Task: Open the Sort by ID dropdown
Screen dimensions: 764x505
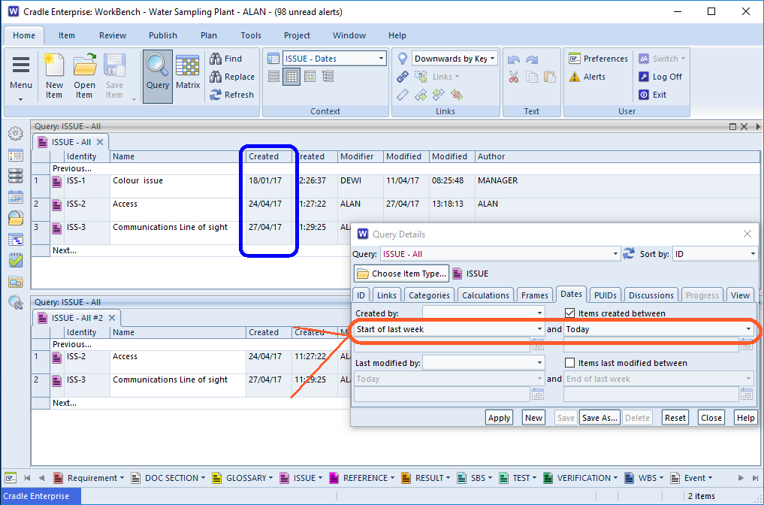Action: [753, 254]
